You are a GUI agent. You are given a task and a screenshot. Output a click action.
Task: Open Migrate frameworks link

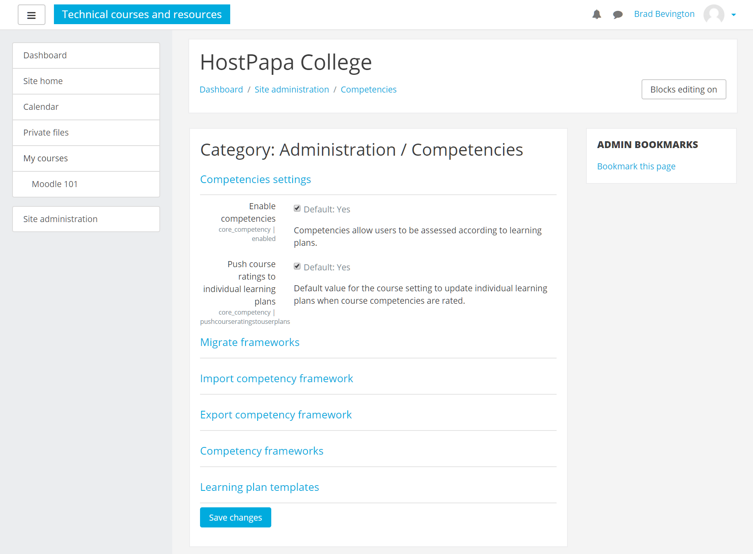(x=250, y=342)
